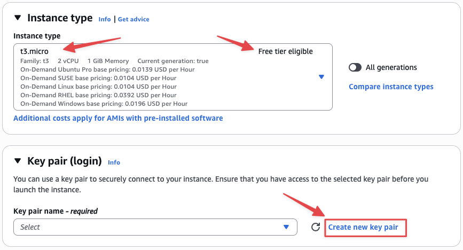Click the Key pair name - required label

(x=56, y=212)
